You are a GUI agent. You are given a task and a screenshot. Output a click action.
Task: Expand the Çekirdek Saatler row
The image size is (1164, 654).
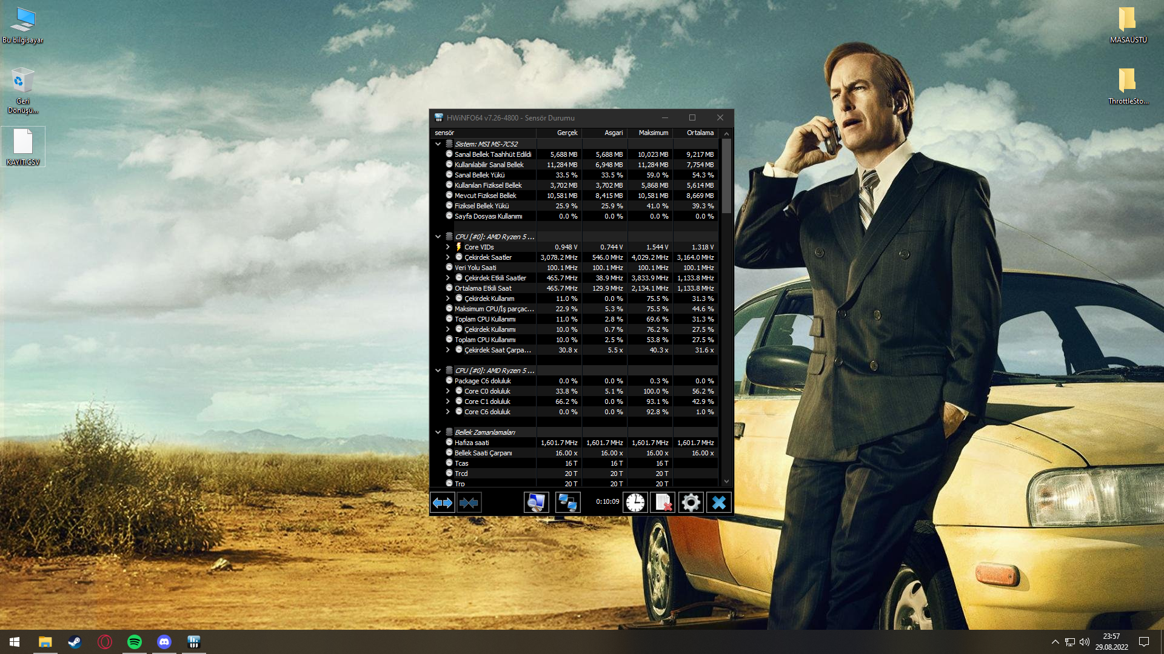(448, 257)
